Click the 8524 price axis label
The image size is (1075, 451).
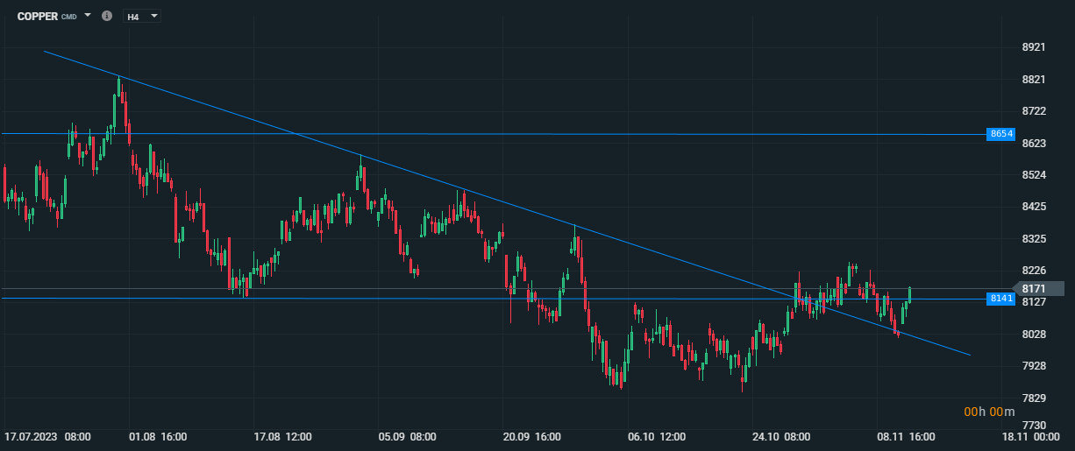click(x=1034, y=174)
